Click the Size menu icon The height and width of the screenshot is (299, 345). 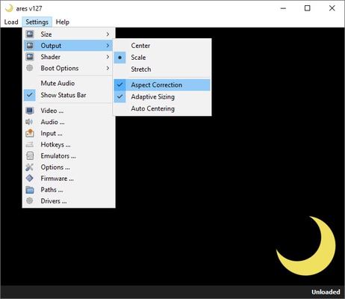click(x=30, y=34)
